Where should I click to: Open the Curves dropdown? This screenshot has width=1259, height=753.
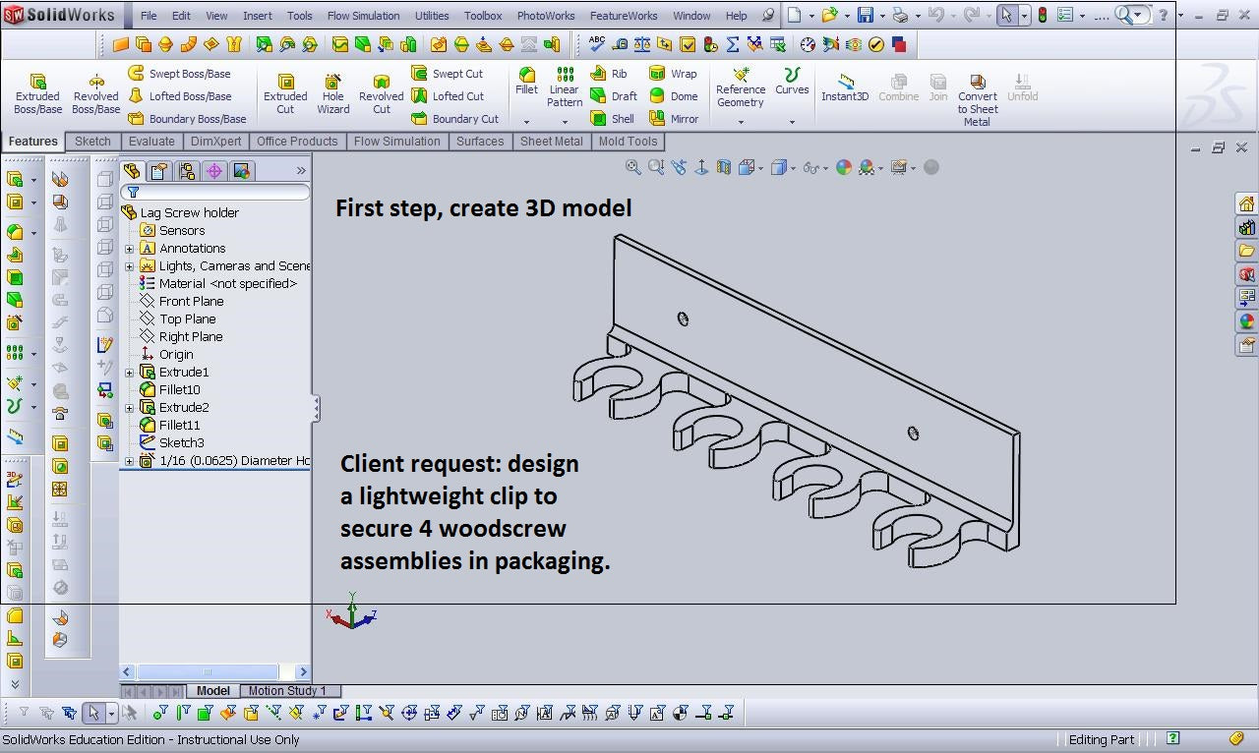(x=792, y=122)
